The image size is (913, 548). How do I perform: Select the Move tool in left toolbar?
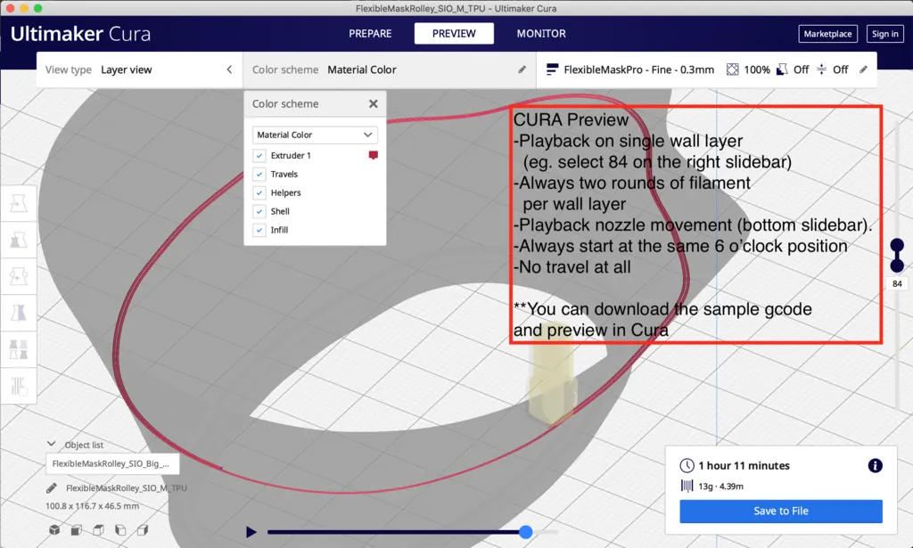click(19, 204)
